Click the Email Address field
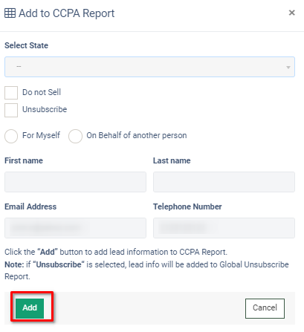 click(75, 228)
